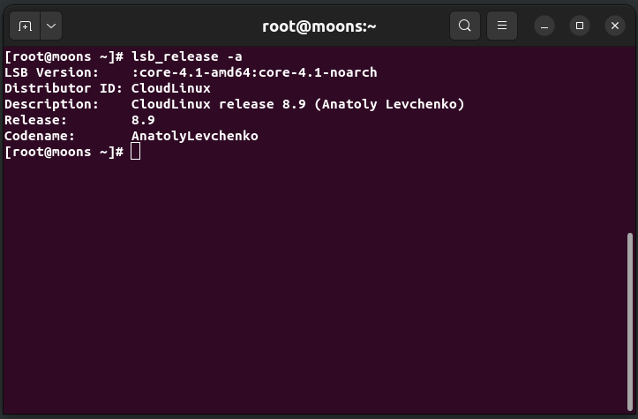Image resolution: width=638 pixels, height=419 pixels.
Task: Click the LSB Version value core-4.1-amd64
Action: coord(194,72)
